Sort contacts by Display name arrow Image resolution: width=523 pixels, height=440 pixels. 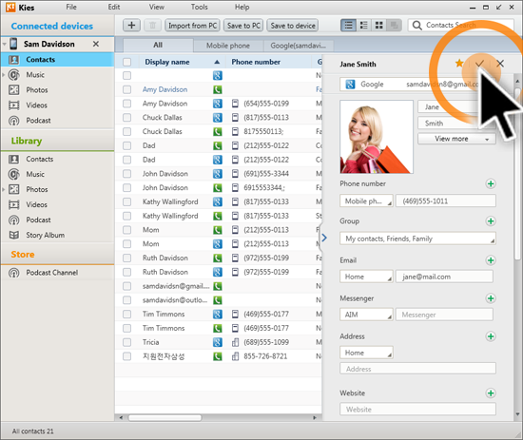(217, 62)
